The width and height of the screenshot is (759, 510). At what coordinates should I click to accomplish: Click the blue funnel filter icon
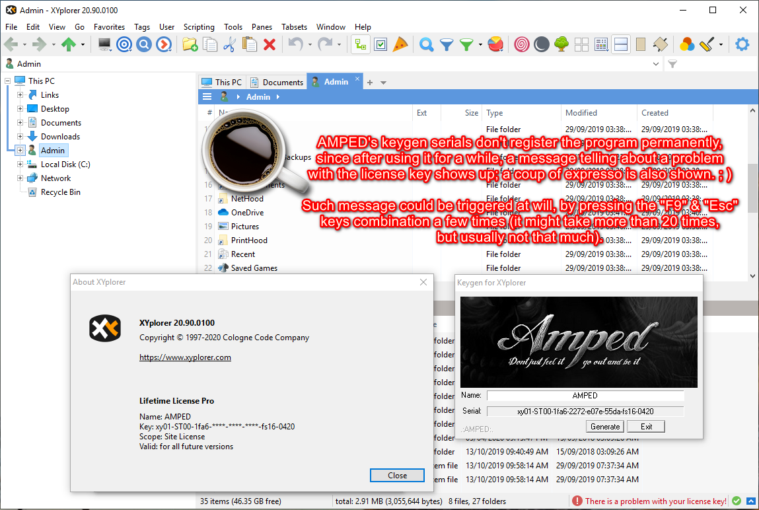[x=447, y=44]
